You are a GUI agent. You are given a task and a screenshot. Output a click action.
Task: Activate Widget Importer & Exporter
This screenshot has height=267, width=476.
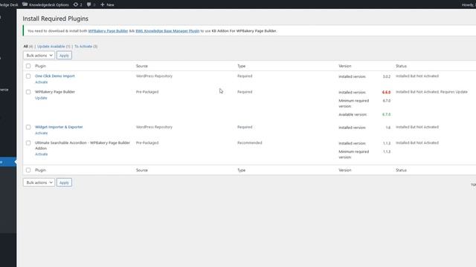tap(42, 133)
